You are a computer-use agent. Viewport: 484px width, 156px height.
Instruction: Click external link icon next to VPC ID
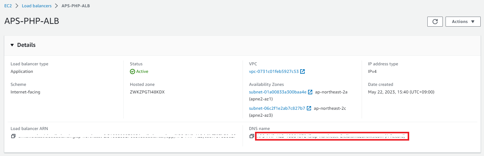pos(302,71)
